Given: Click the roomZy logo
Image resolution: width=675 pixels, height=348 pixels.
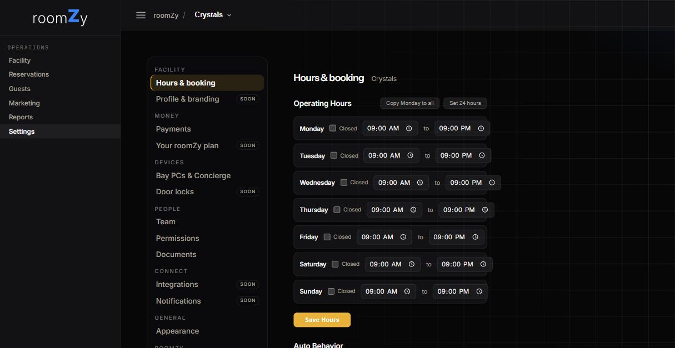Looking at the screenshot, I should 60,17.
